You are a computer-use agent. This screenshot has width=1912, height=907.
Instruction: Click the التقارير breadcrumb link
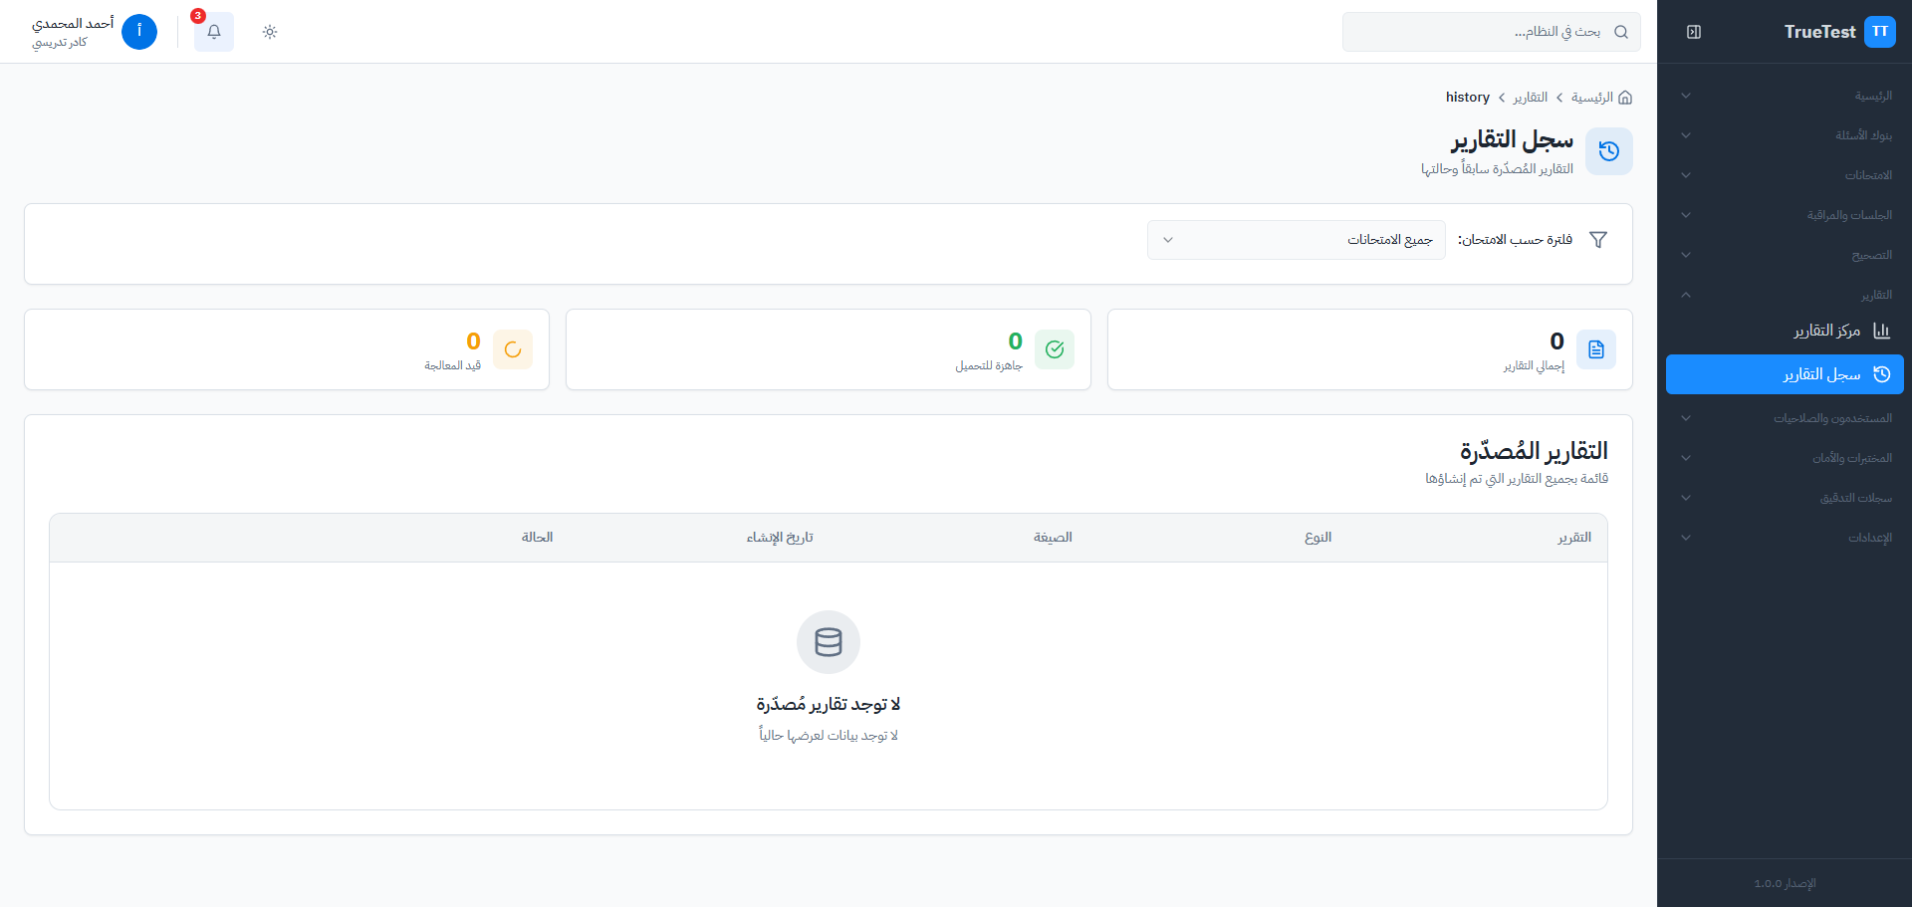1530,98
